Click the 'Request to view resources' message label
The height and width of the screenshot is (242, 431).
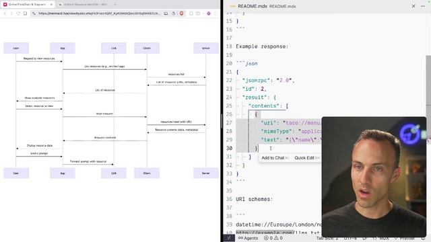click(x=39, y=58)
